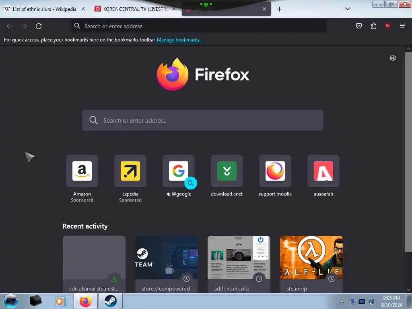Open Firefox application hamburger menu
The height and width of the screenshot is (309, 412).
[x=402, y=26]
